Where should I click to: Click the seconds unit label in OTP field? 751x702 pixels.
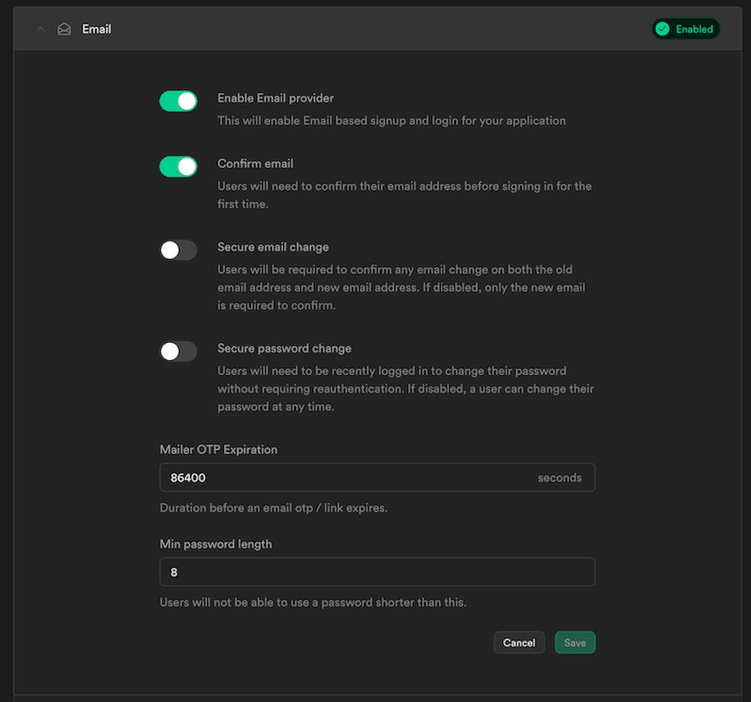click(560, 478)
